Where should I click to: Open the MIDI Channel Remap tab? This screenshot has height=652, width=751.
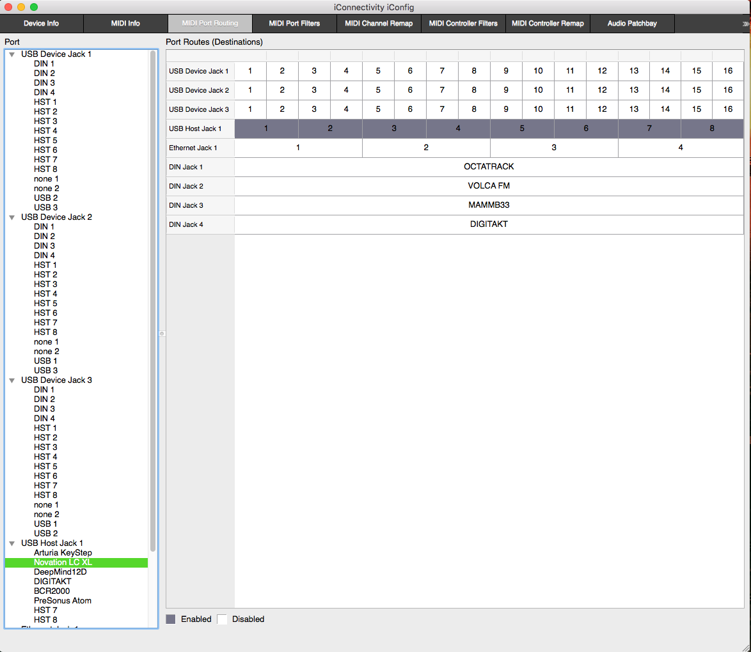(379, 24)
